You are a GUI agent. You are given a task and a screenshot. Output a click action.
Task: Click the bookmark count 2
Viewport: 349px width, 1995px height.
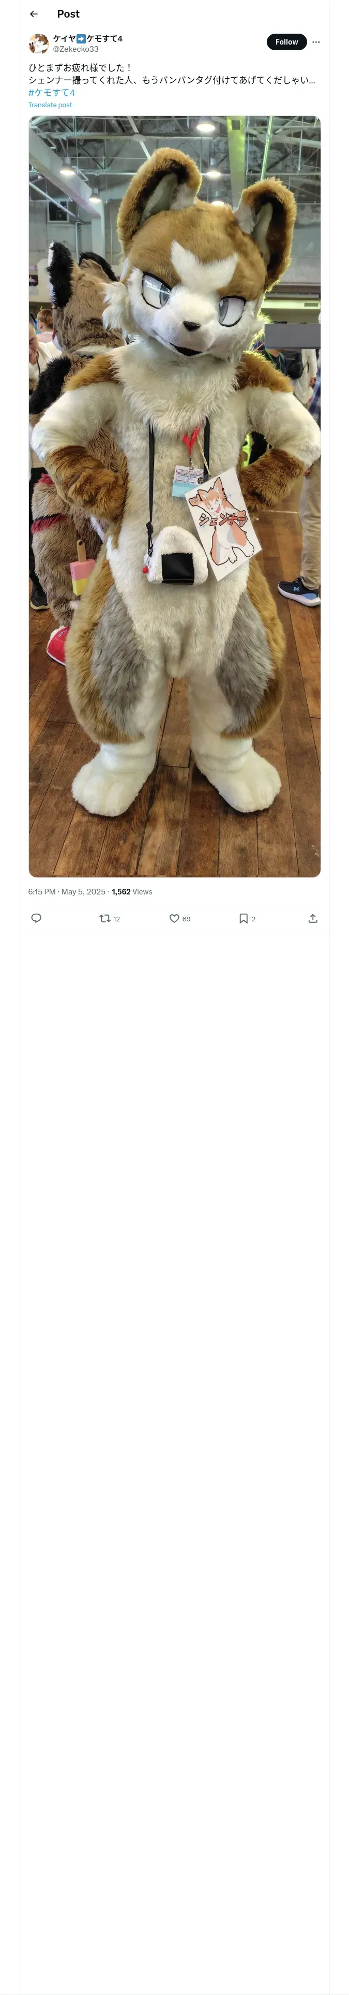tap(254, 918)
